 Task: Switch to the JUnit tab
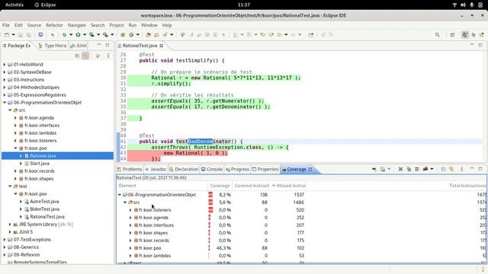click(x=79, y=46)
